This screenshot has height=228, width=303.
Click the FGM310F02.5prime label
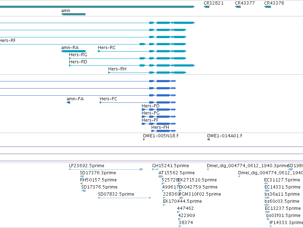pos(200,194)
